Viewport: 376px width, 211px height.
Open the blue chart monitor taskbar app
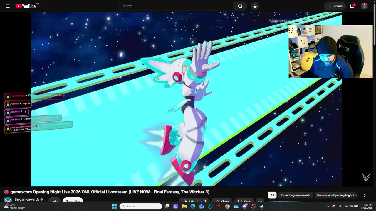[236, 206]
